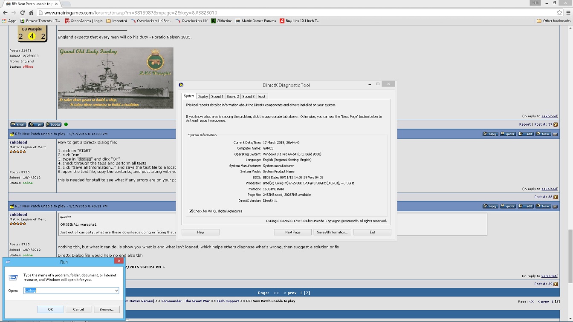Open the Apps bookmarks shortcut

9,21
